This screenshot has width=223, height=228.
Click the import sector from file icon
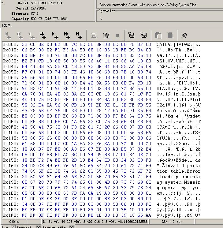144,35
